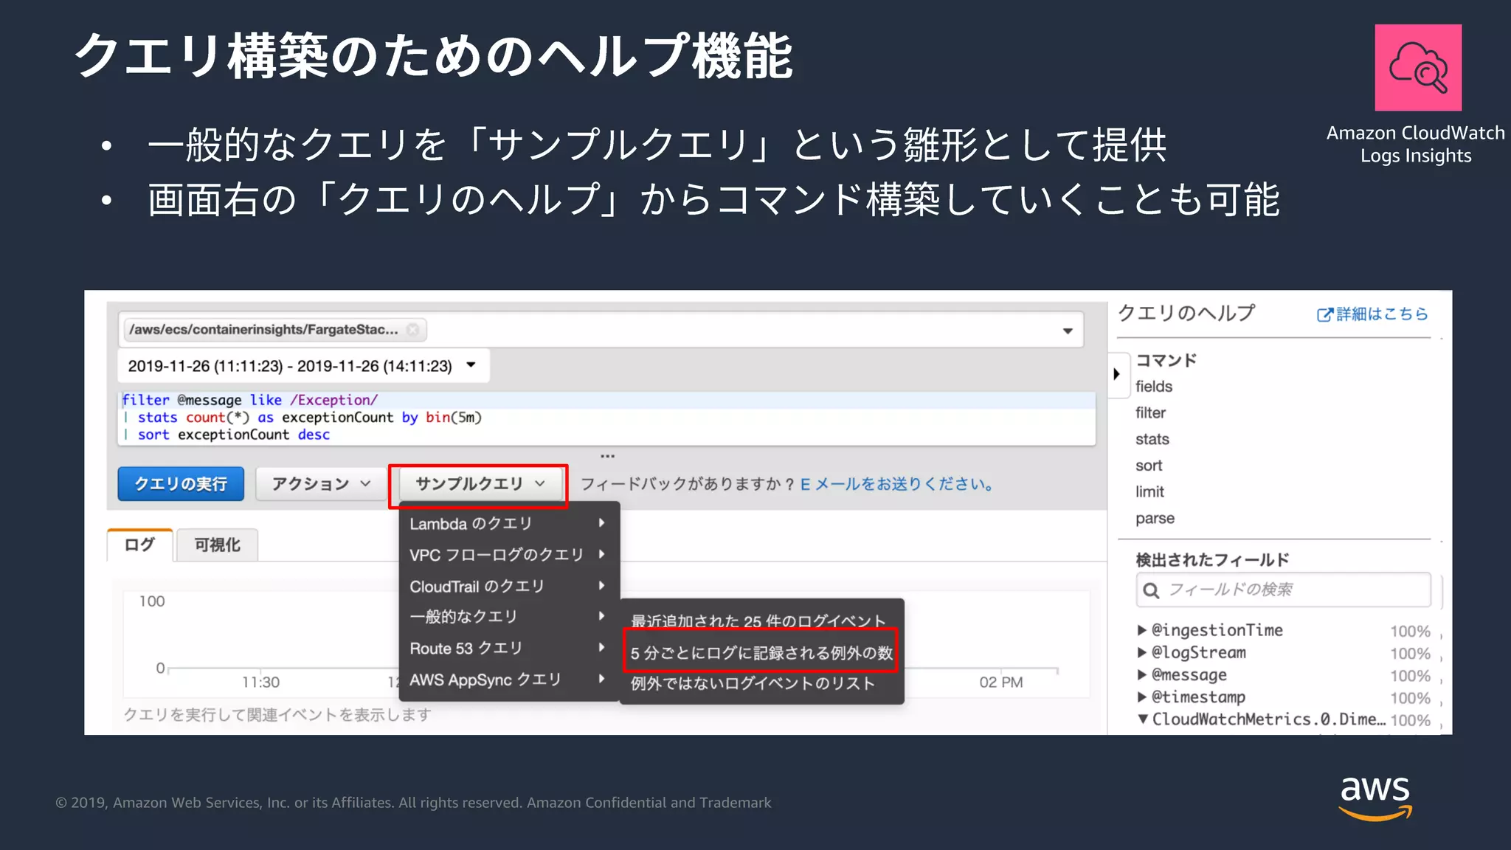Click the AWS logo
This screenshot has height=850, width=1511.
1375,797
